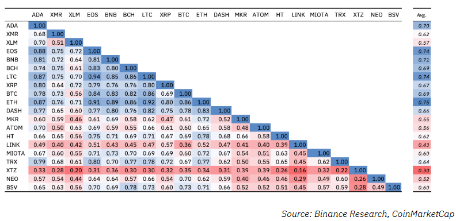Click the LINK average value 0.43
Viewport: 456px width, 221px height.
coord(421,145)
